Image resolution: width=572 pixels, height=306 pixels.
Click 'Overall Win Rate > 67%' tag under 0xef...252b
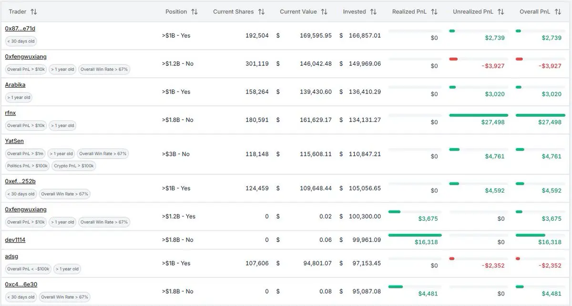pos(64,194)
